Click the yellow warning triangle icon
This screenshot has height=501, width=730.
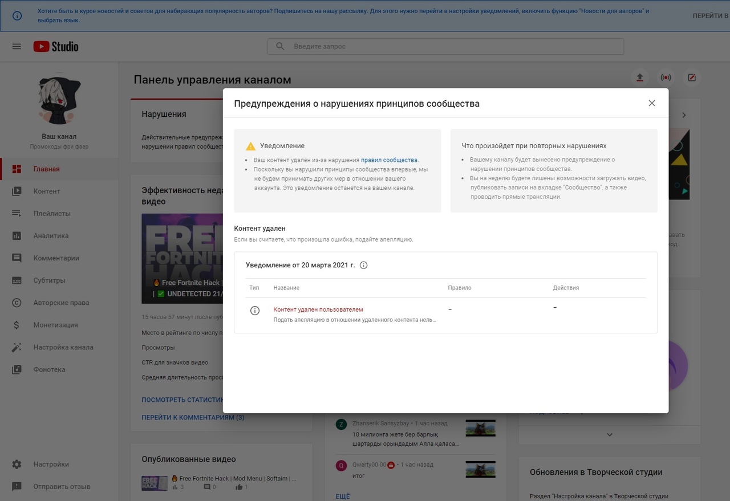250,146
